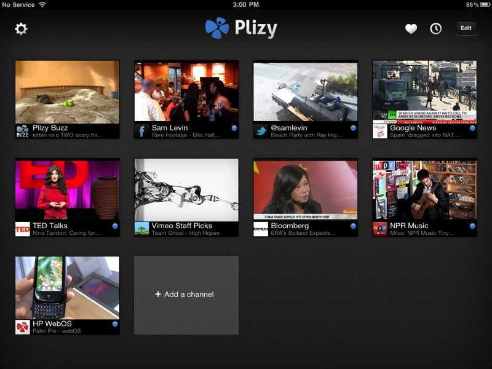Open favorites with the heart icon
492x369 pixels.
411,29
